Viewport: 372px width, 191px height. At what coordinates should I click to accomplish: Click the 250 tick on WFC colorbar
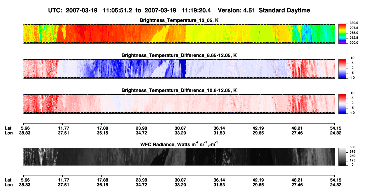pos(353,156)
